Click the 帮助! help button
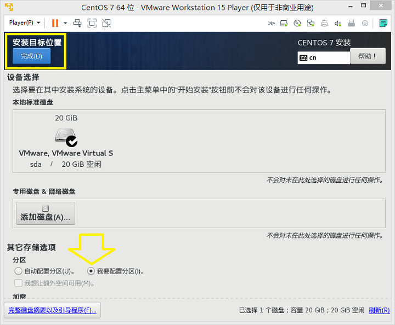 pyautogui.click(x=368, y=56)
